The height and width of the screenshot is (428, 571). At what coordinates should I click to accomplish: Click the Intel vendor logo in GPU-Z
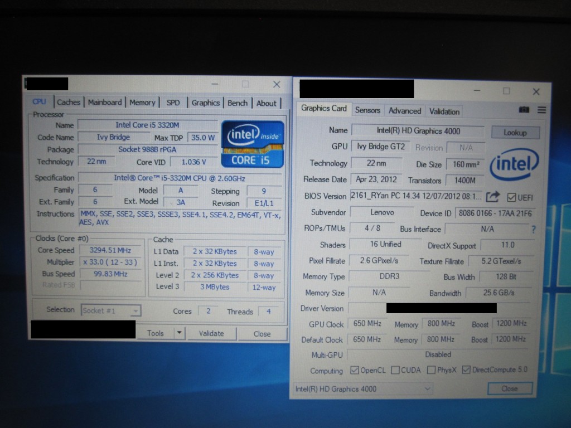[514, 164]
